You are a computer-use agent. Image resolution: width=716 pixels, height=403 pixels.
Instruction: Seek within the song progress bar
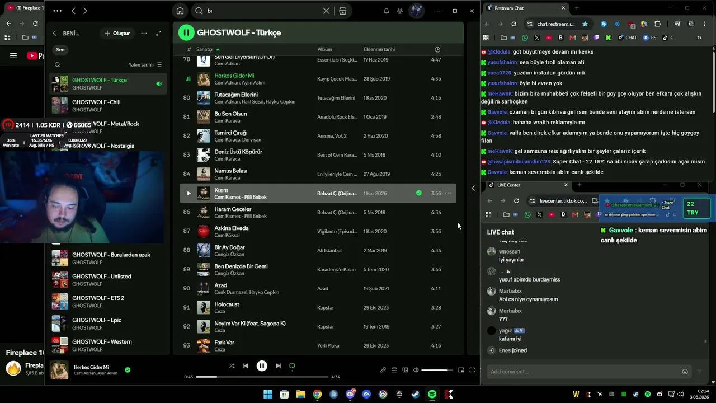262,377
